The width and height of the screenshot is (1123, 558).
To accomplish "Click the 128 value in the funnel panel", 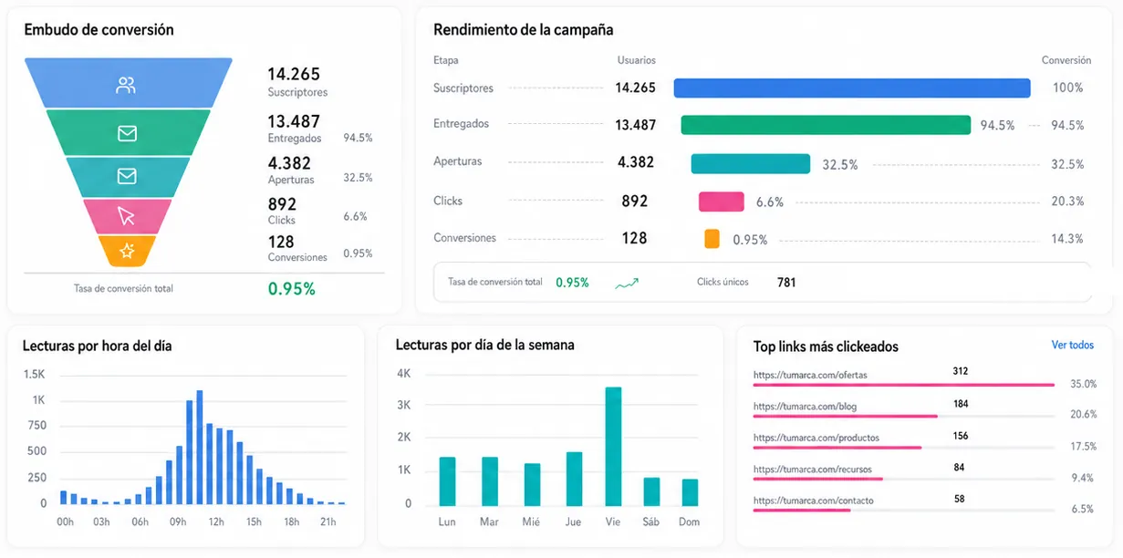I will 281,242.
